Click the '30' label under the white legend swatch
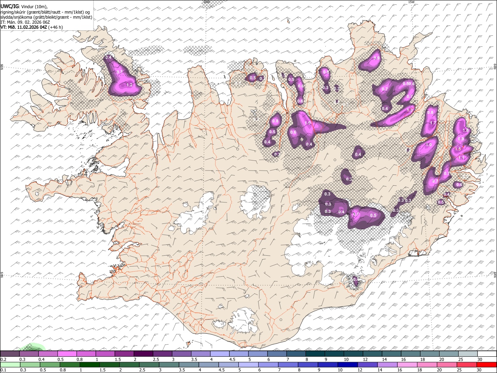Image resolution: width=497 pixels, height=373 pixels. pos(480,360)
